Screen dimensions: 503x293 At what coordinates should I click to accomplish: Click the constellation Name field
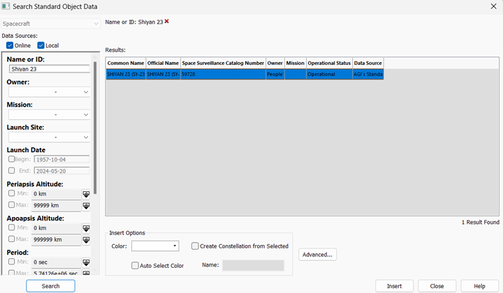tap(253, 266)
